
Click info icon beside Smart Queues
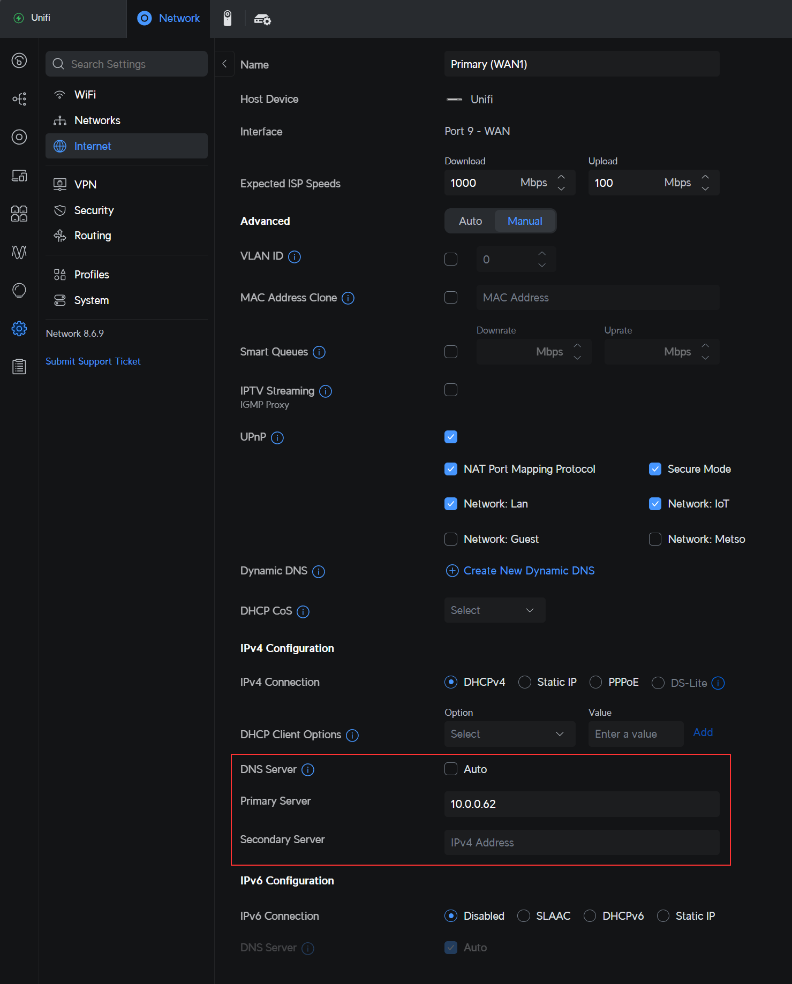point(319,352)
